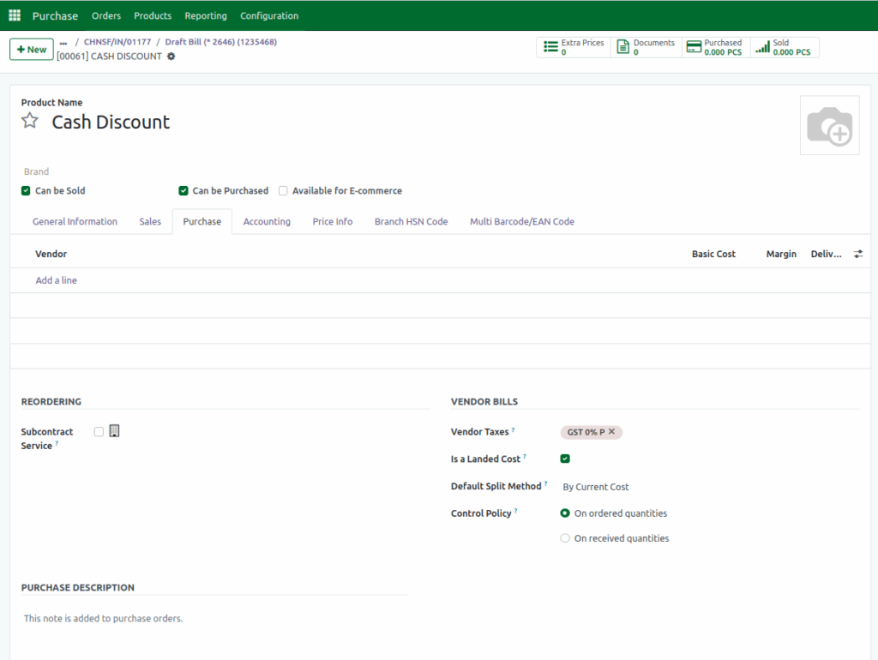Open the Branch HSN Code tab
The height and width of the screenshot is (660, 878).
(411, 221)
